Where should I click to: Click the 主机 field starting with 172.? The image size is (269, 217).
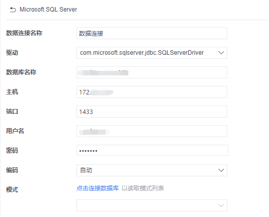point(152,92)
